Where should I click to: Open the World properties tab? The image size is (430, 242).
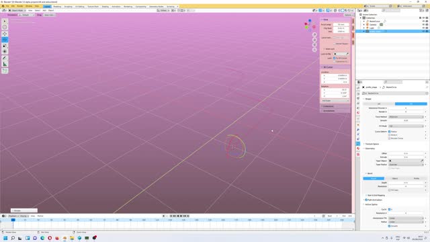(x=358, y=113)
